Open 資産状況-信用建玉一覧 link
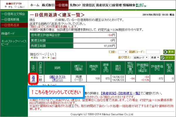Screen dimensions: 176x117 (121, 93)
